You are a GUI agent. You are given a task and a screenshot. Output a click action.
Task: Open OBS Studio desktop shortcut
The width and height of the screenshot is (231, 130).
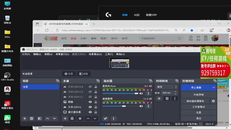coord(8,77)
